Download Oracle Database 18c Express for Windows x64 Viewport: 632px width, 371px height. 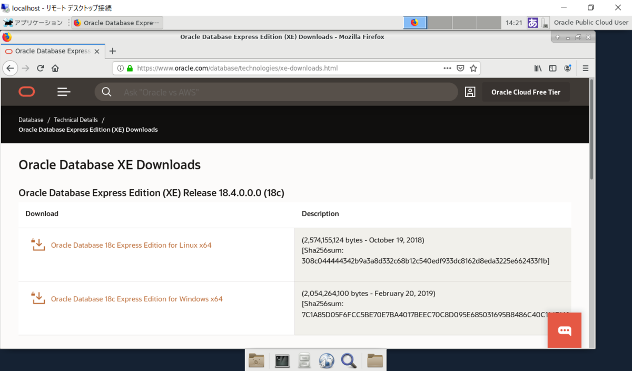tap(137, 299)
